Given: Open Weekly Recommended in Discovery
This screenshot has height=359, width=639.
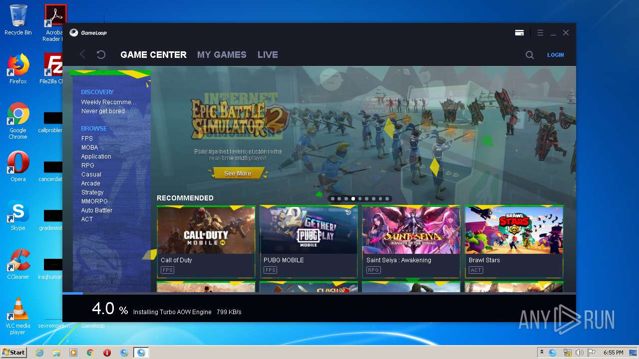Looking at the screenshot, I should click(109, 102).
